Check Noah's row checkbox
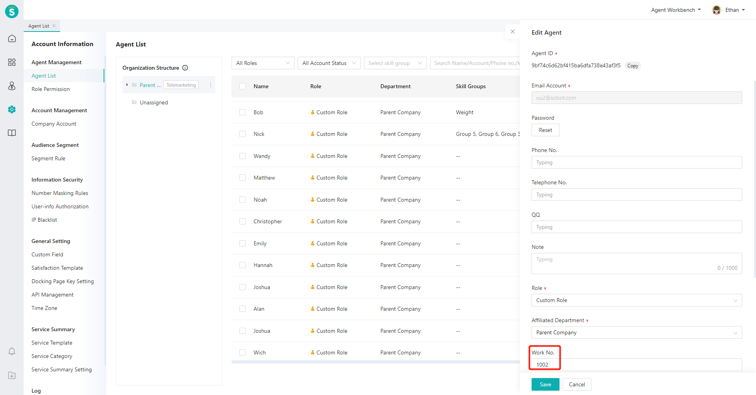756x395 pixels. tap(243, 200)
